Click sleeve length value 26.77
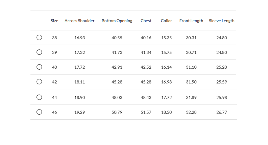 coord(222,112)
